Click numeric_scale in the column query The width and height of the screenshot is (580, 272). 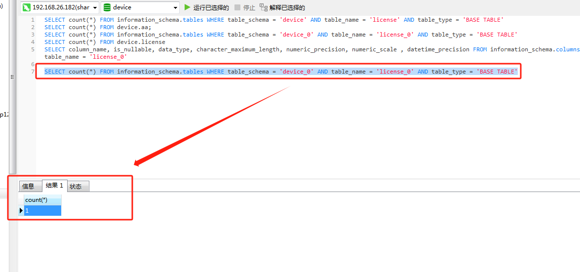click(x=374, y=49)
